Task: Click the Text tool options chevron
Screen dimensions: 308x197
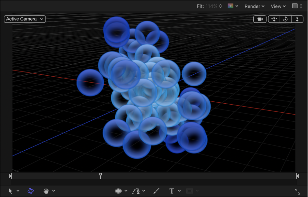Action: [180, 191]
